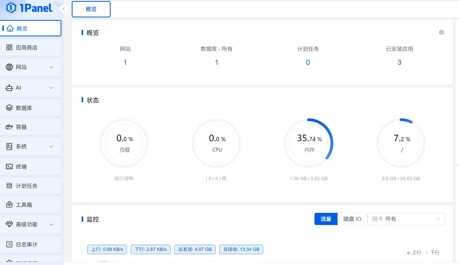Select the traffic (流量) monitor toggle

click(326, 219)
